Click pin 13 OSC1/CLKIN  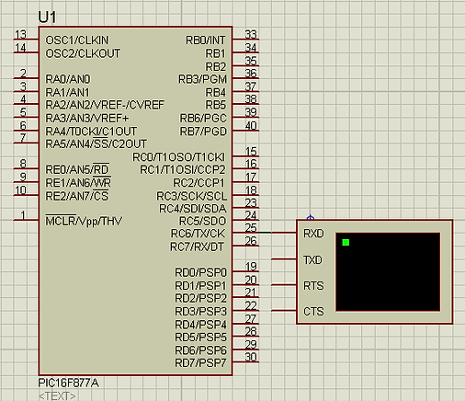(x=26, y=40)
